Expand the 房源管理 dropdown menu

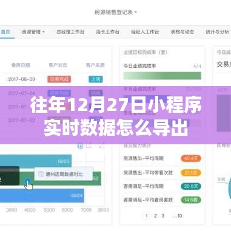coord(33,32)
